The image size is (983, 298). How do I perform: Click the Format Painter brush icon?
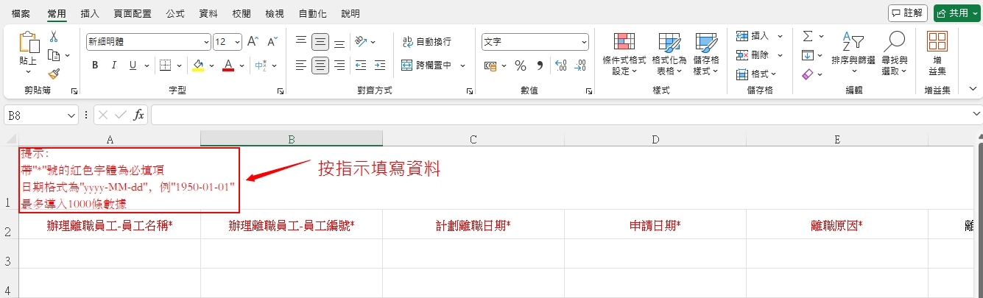coord(54,74)
